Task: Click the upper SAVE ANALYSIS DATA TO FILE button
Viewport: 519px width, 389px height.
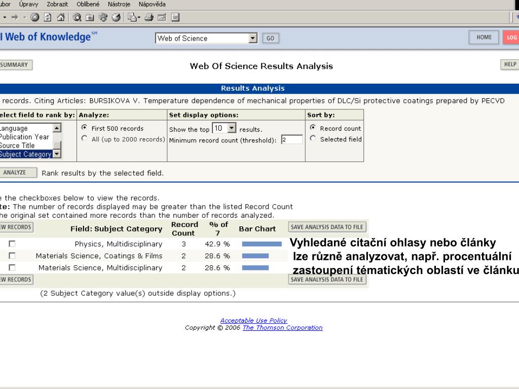Action: [327, 227]
